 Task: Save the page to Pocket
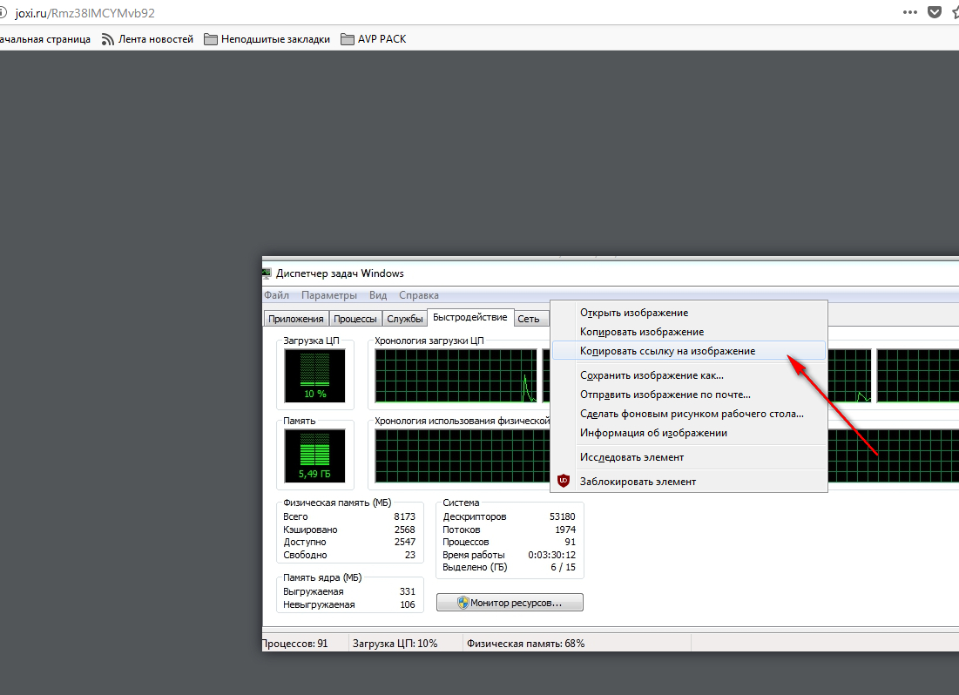pyautogui.click(x=935, y=12)
